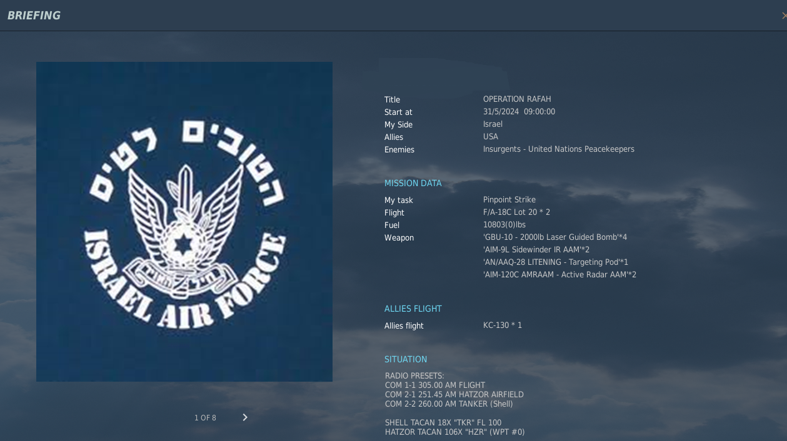Select the AN/AAQ-28 LITENING Targeting Pod entry

click(x=555, y=262)
